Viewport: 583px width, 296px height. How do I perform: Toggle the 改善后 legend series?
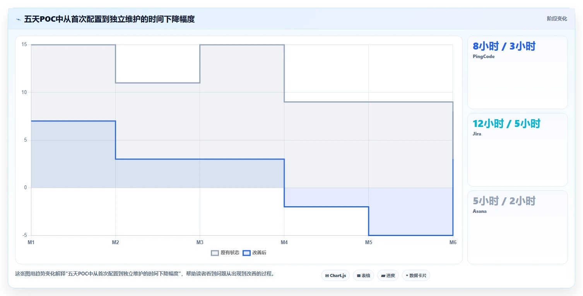[255, 253]
